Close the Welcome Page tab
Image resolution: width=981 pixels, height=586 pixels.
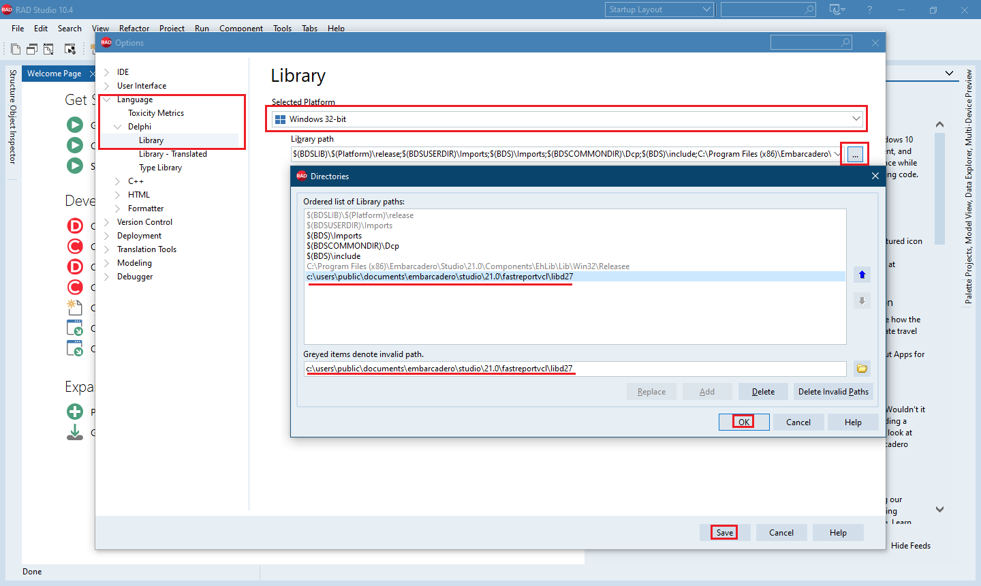click(x=93, y=74)
